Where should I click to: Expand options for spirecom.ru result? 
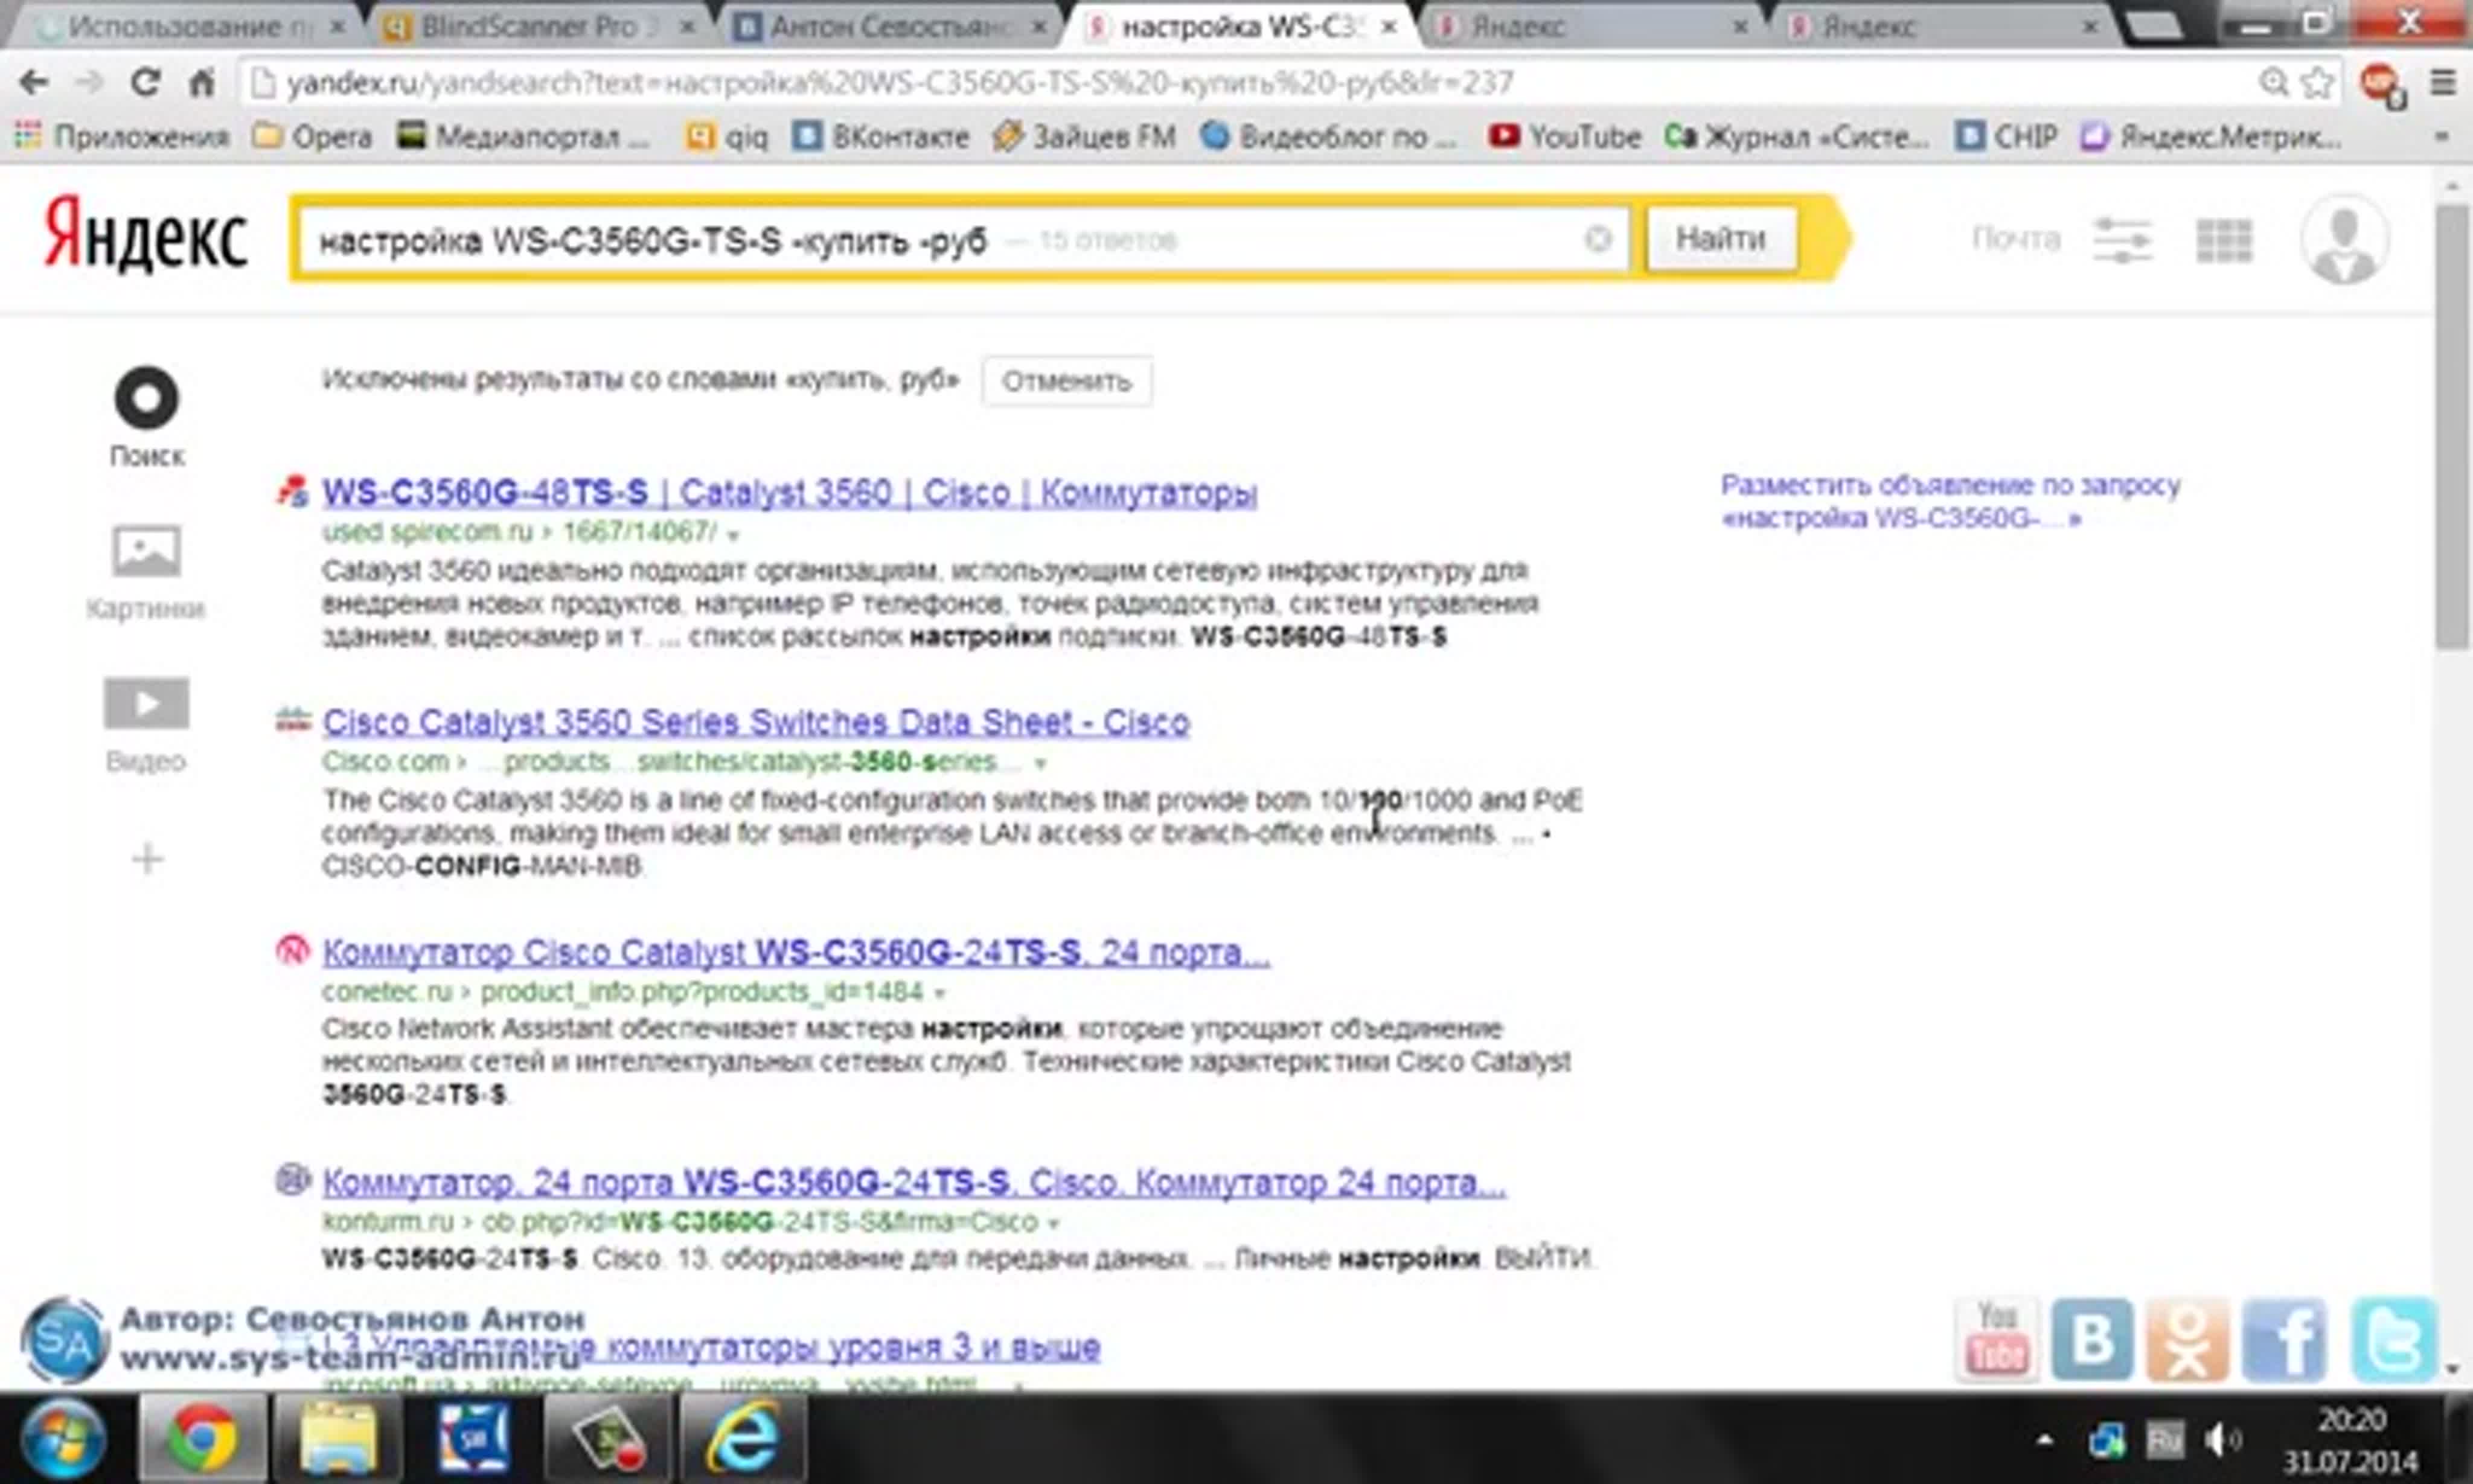(733, 535)
